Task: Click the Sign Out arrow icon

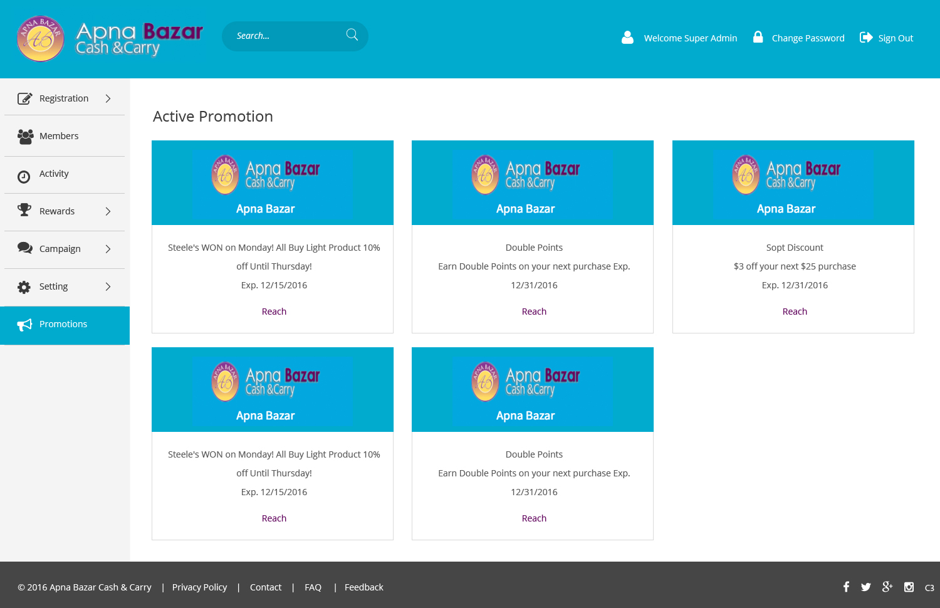Action: [x=866, y=38]
